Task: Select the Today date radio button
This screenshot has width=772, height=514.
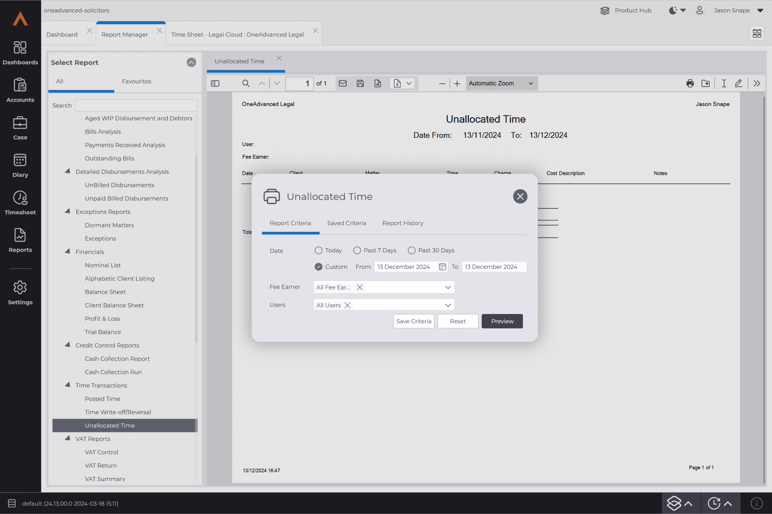Action: (318, 250)
